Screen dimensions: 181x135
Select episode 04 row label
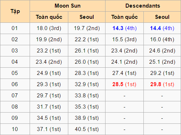[x=15, y=62]
